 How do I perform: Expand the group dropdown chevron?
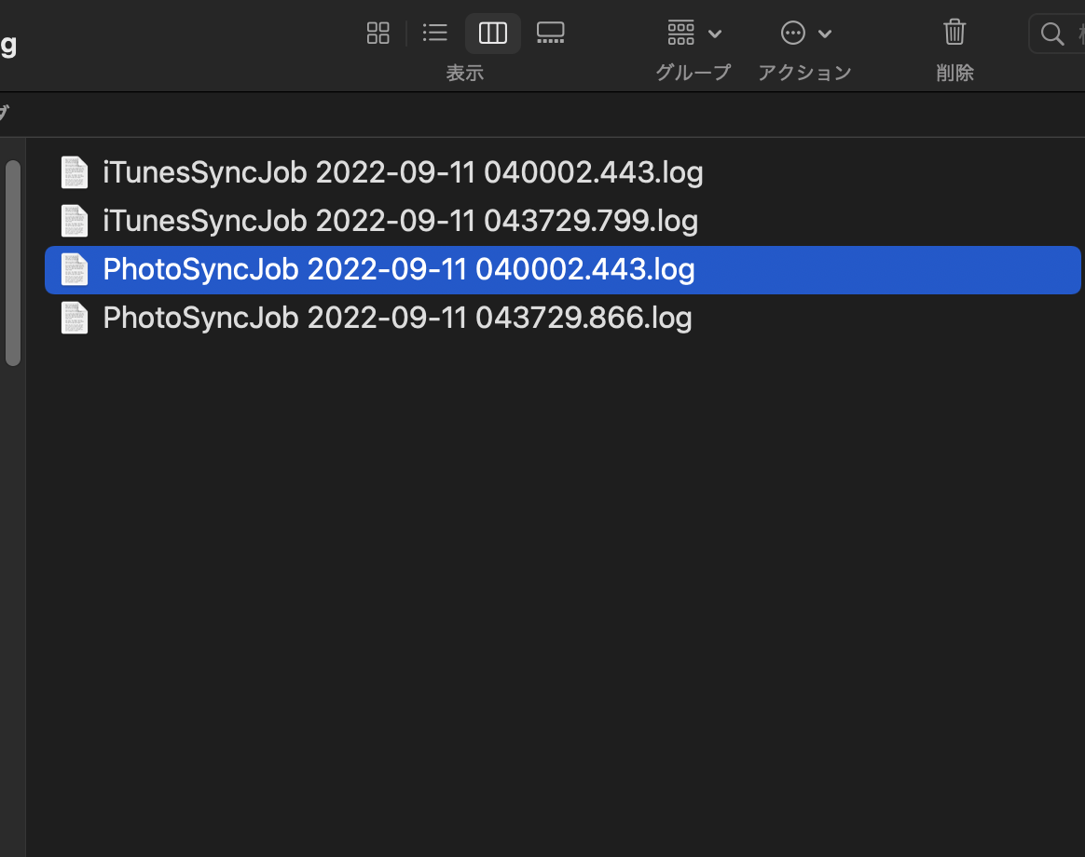click(x=715, y=34)
